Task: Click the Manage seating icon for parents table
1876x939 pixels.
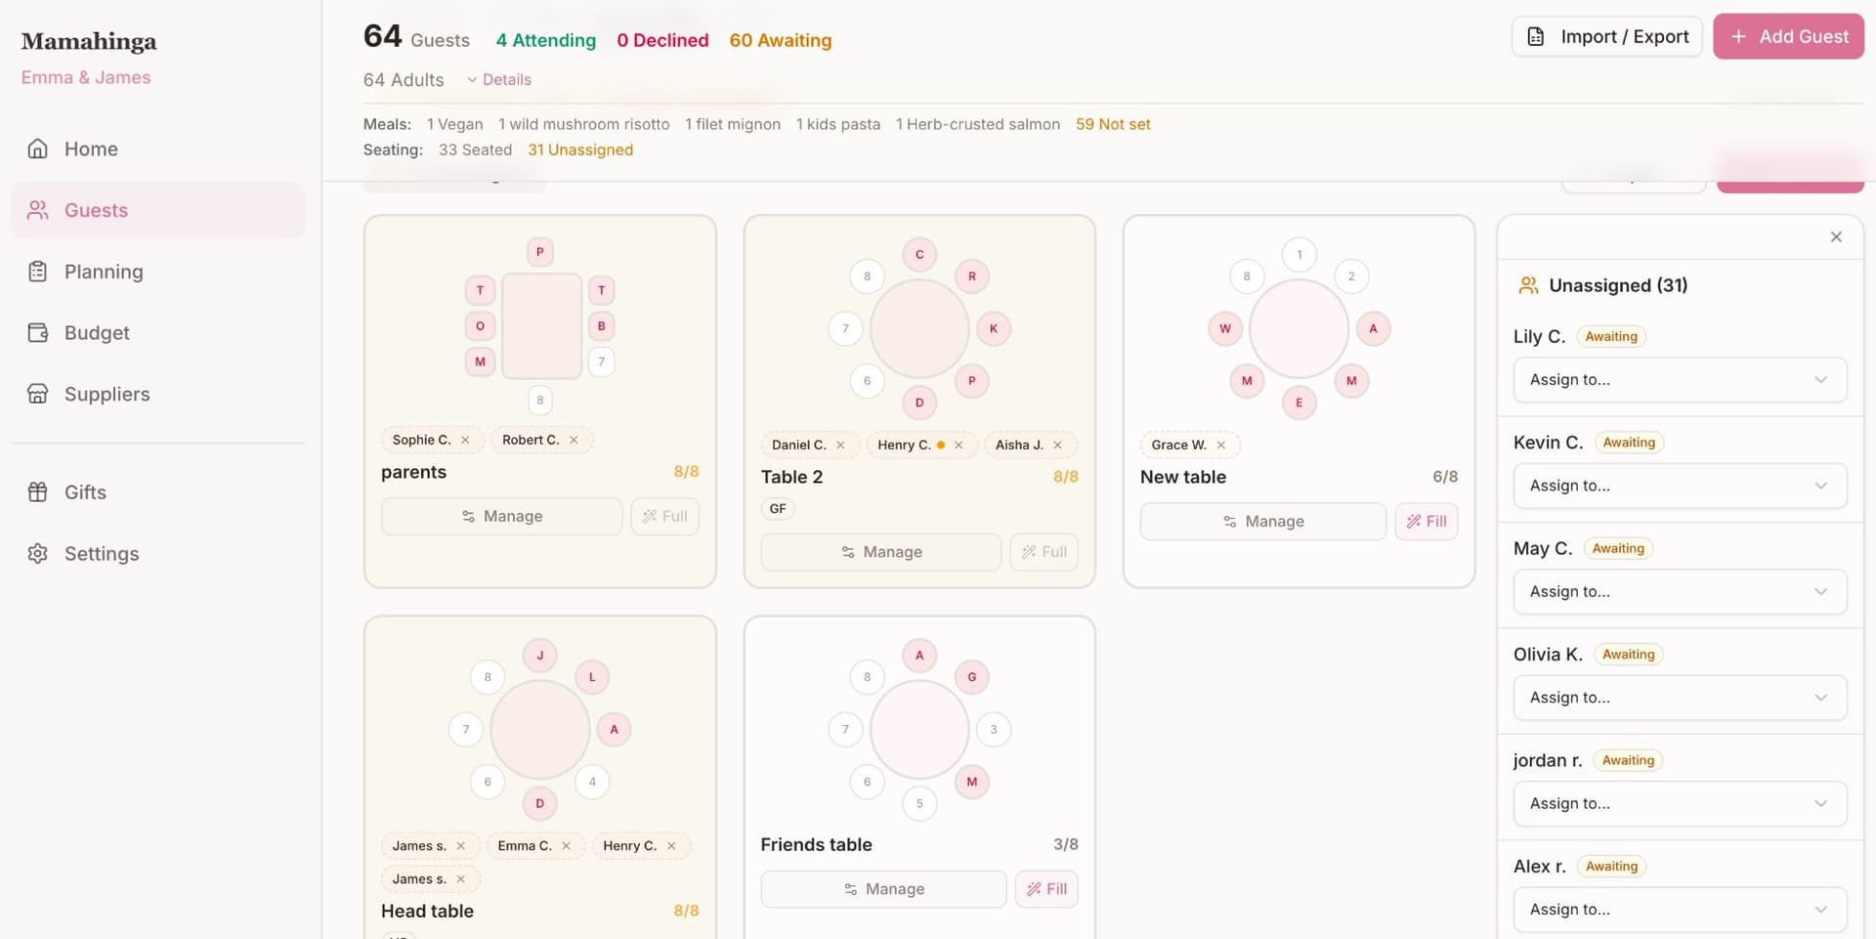Action: [469, 516]
